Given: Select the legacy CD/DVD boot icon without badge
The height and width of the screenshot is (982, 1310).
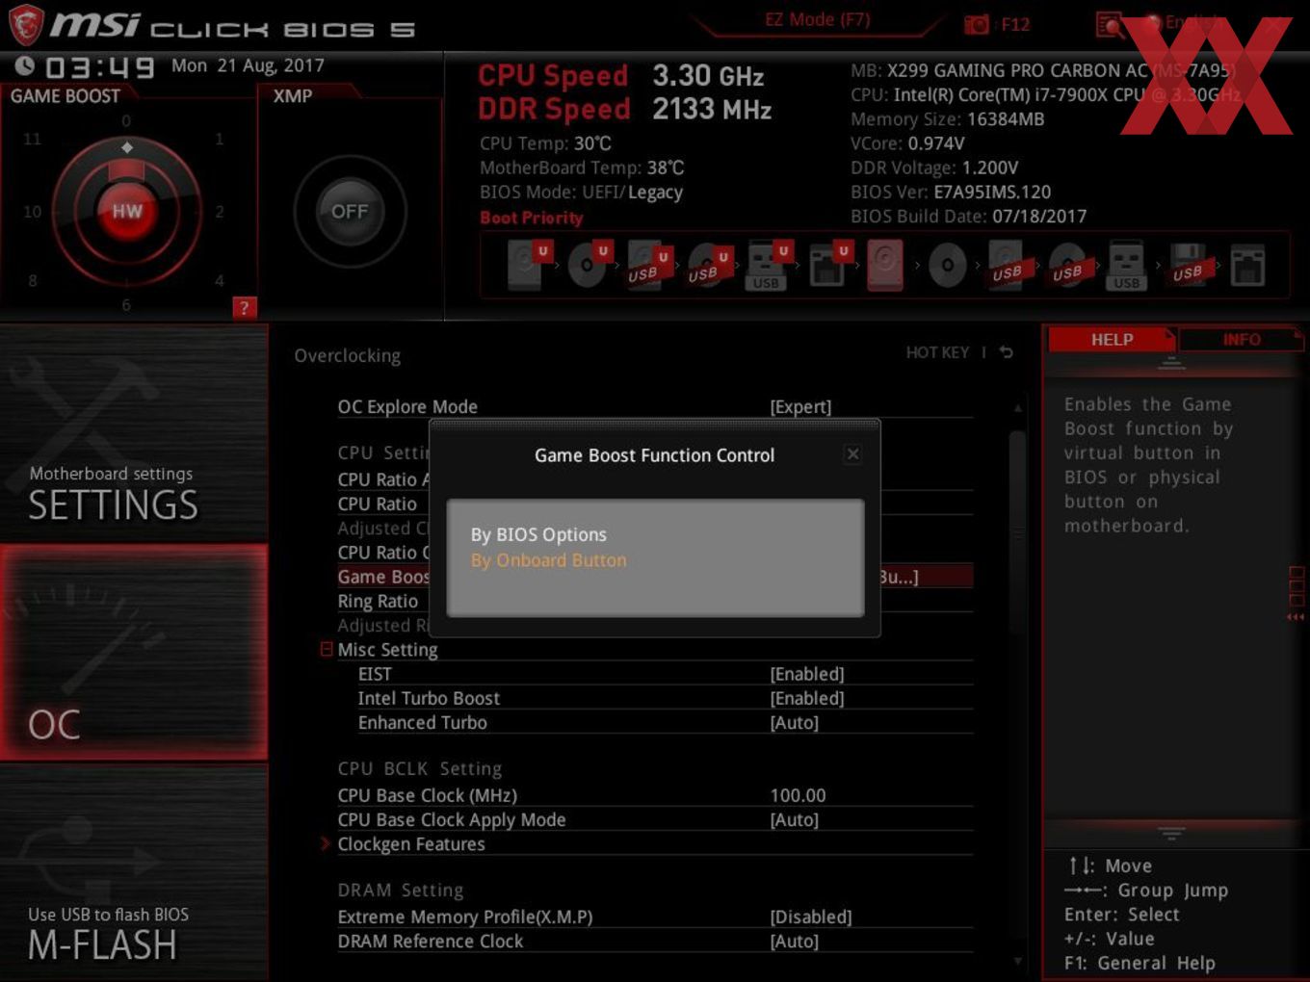Looking at the screenshot, I should pos(947,265).
